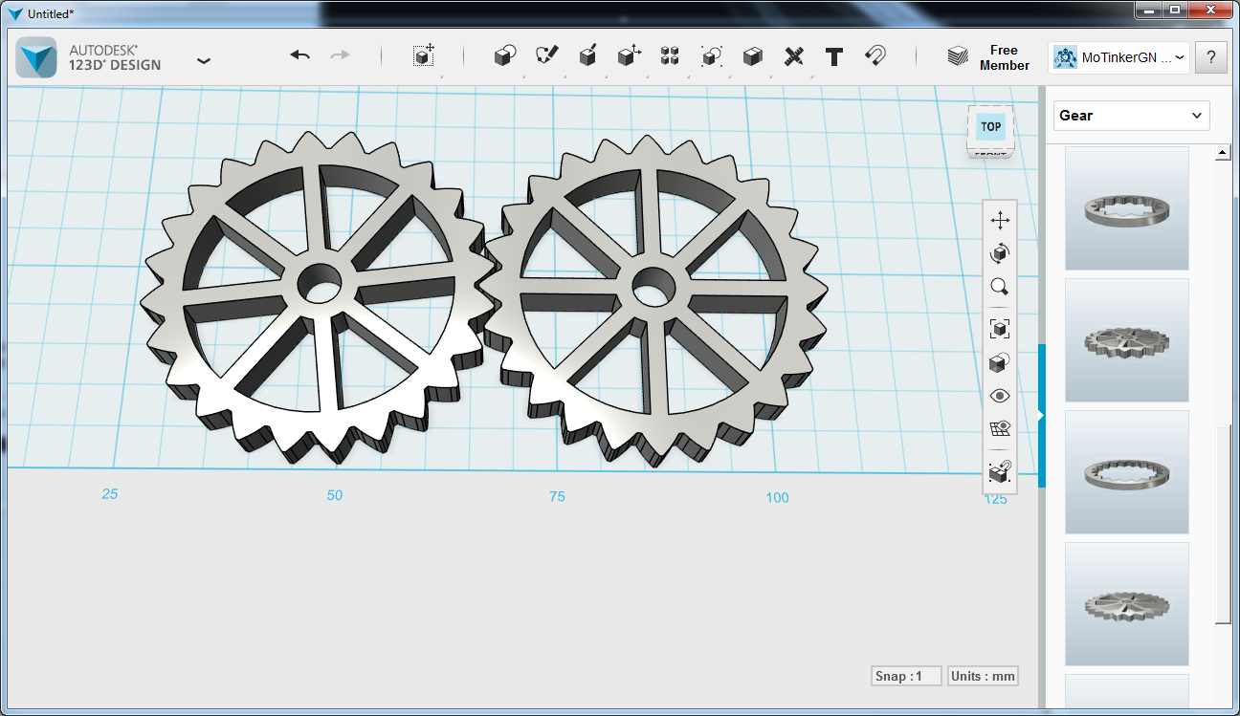The width and height of the screenshot is (1240, 716).
Task: Open the Construct tool menu
Action: [588, 56]
